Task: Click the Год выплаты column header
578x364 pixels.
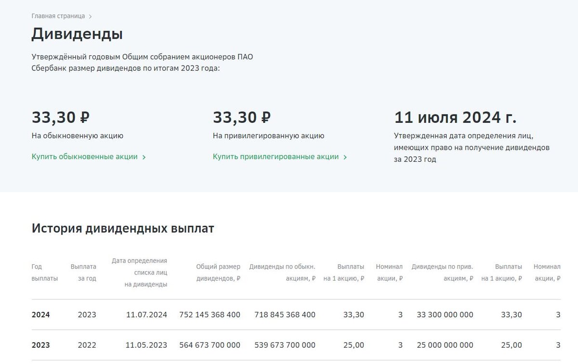Action: (45, 273)
